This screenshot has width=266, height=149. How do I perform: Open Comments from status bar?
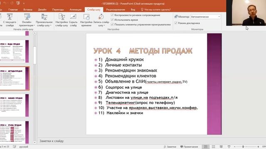point(189,147)
